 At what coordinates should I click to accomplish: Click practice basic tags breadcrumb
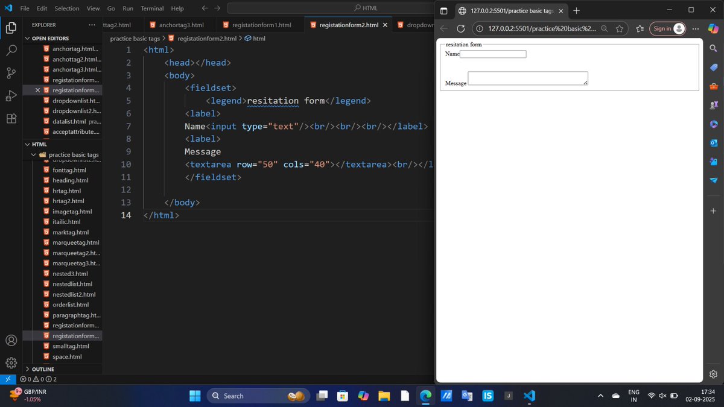(135, 39)
